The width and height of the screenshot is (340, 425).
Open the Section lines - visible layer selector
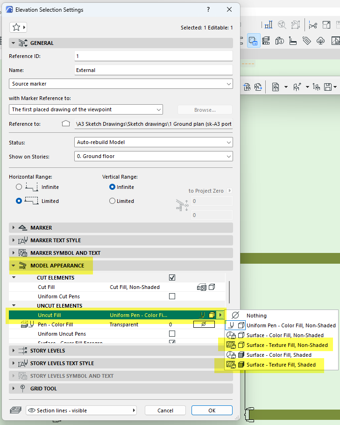(81, 411)
